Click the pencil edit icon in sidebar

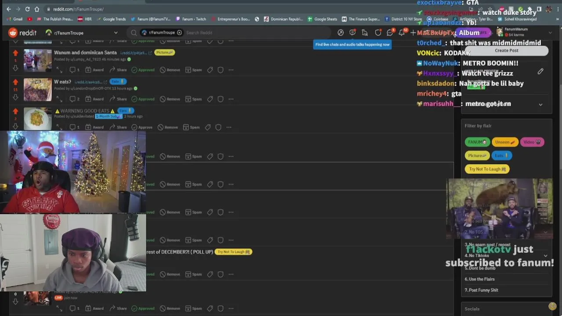pos(540,71)
